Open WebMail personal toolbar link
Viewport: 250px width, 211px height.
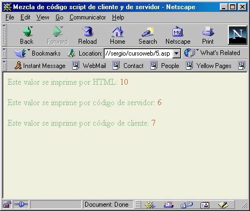coord(89,66)
